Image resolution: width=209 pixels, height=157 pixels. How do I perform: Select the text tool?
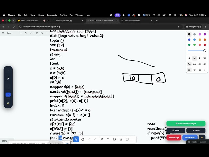tap(108, 139)
